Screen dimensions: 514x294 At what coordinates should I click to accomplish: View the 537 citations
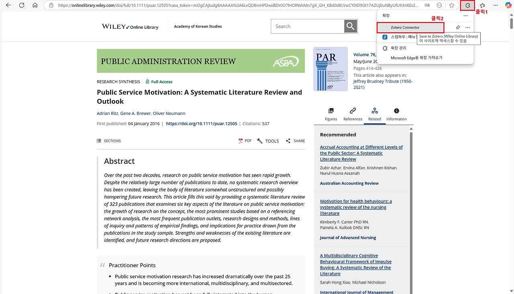pos(266,124)
